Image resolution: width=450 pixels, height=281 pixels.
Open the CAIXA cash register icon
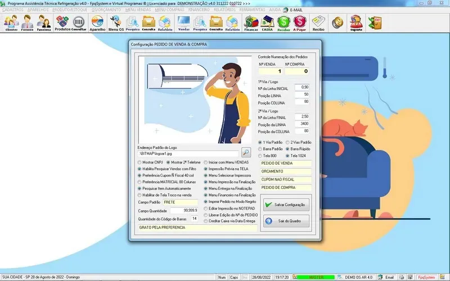[267, 23]
